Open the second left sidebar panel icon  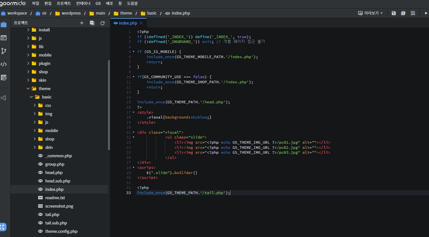(4, 38)
